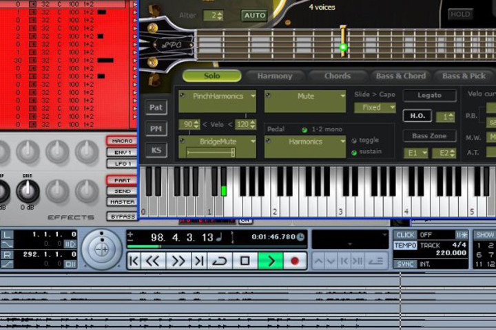Stop playback with the square button

coord(245,261)
